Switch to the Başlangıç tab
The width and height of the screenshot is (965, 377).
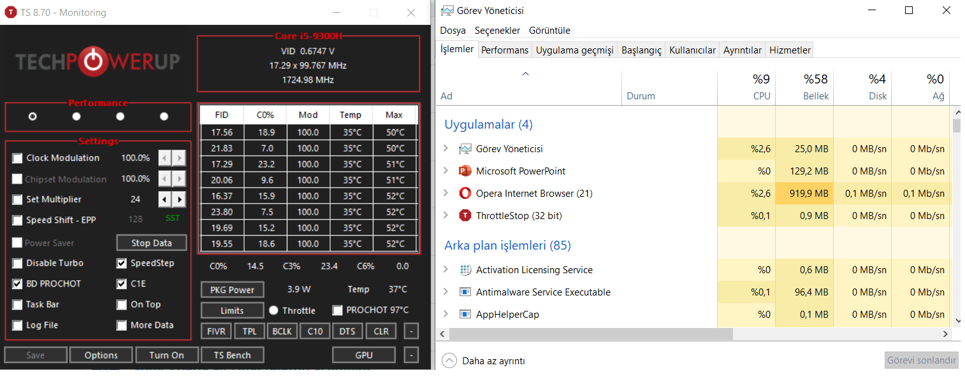[x=642, y=50]
